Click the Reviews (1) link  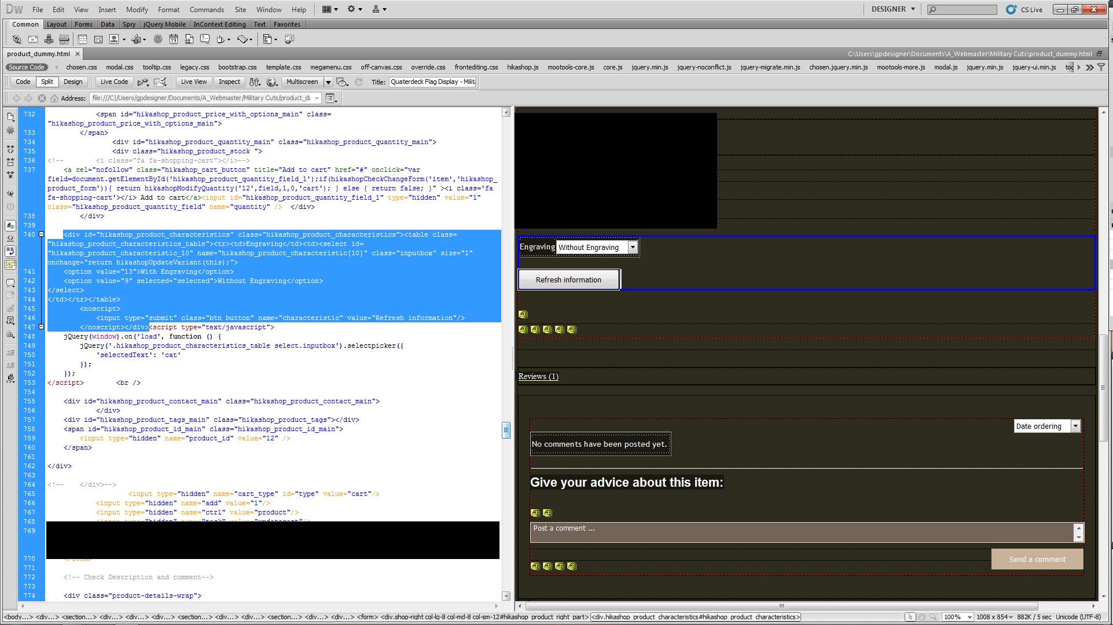[538, 377]
